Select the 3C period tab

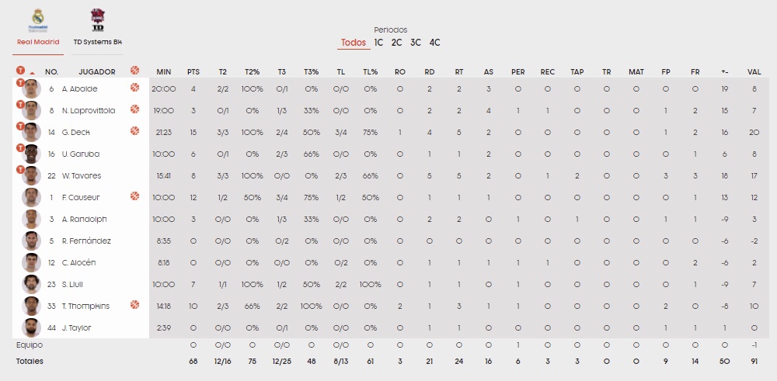(415, 43)
